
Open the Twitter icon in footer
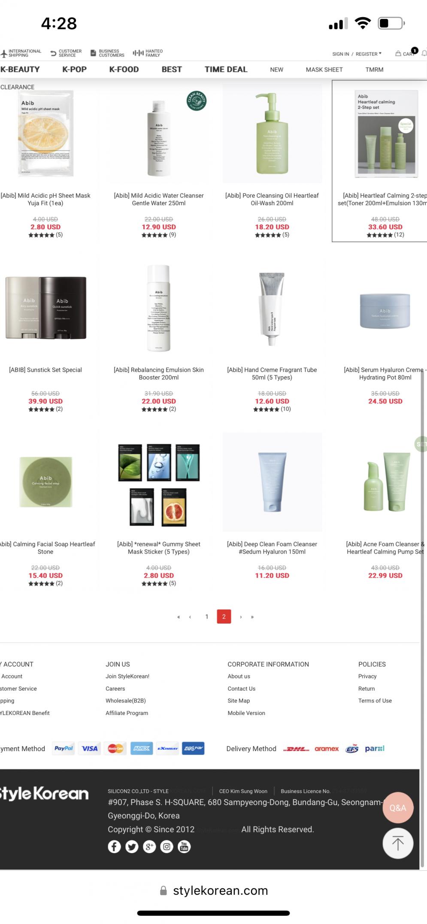pos(132,846)
